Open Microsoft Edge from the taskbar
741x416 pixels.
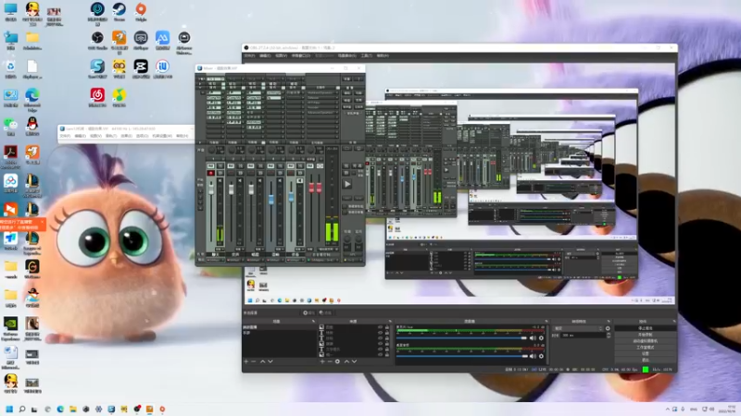(x=60, y=409)
